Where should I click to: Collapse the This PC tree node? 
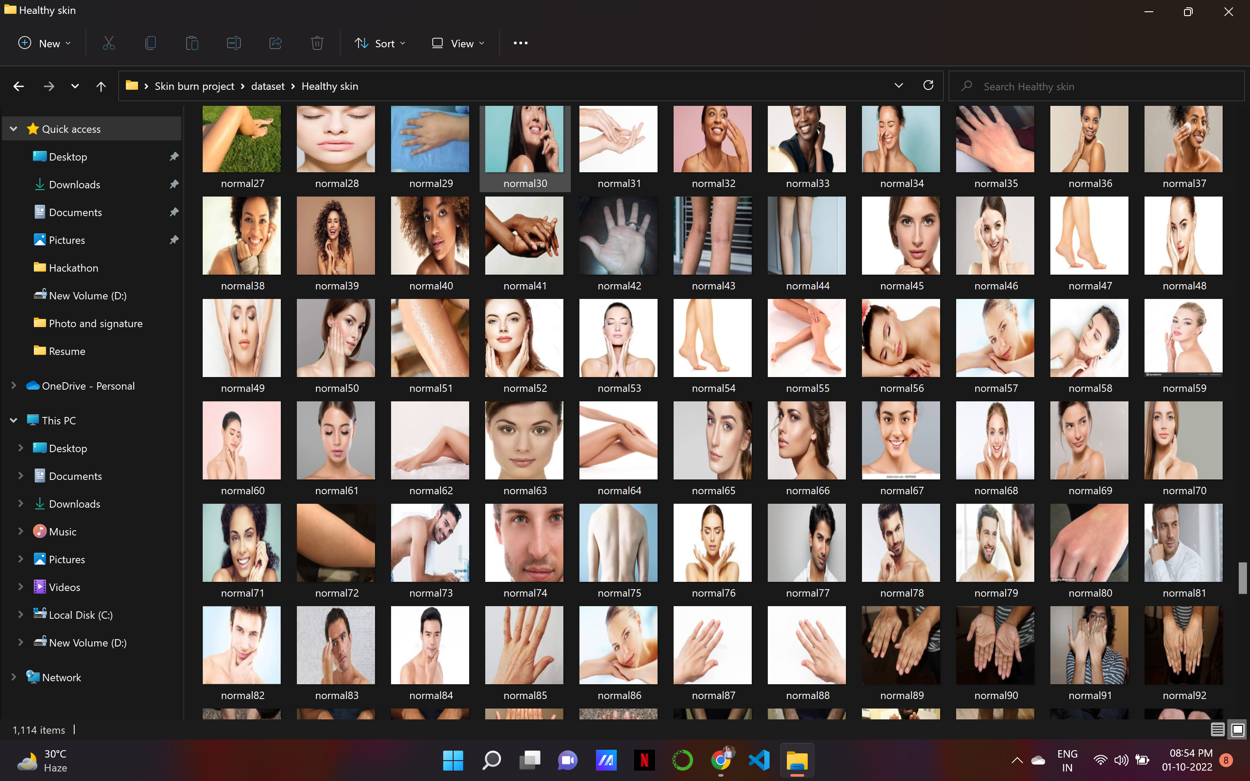(14, 420)
